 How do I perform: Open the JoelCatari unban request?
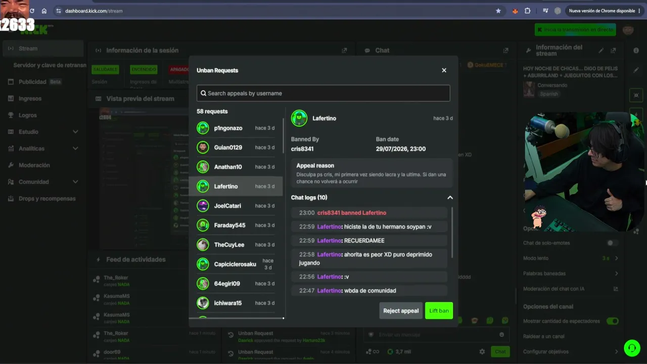(x=236, y=206)
